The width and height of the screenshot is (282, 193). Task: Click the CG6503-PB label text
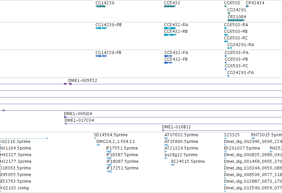pyautogui.click(x=236, y=59)
